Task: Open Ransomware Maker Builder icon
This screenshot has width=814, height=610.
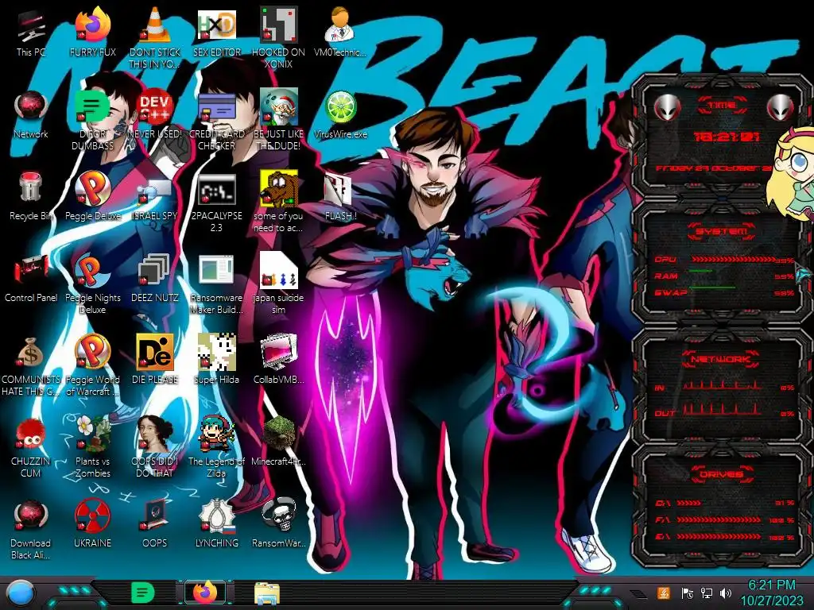Action: (216, 284)
